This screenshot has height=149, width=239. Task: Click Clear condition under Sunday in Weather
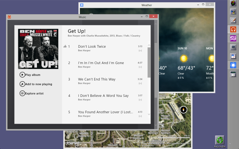point(181,74)
